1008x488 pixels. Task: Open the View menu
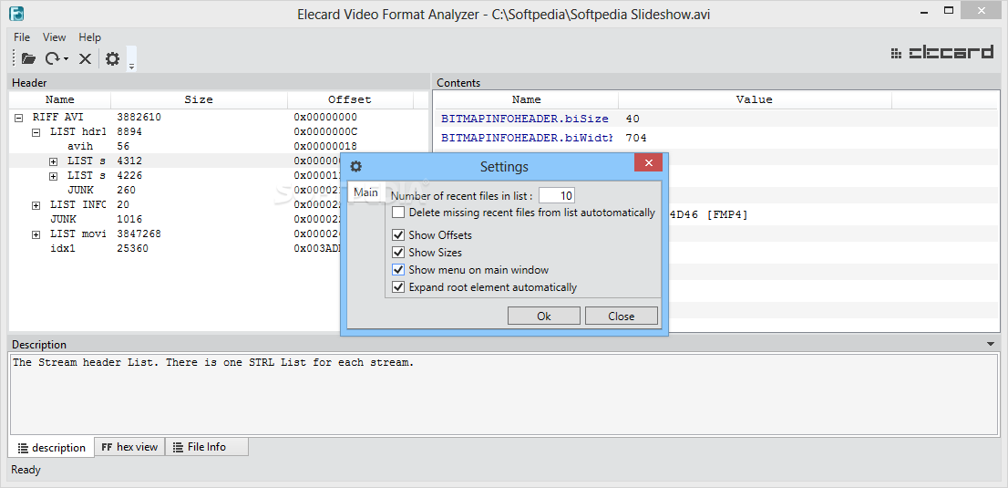click(x=55, y=37)
